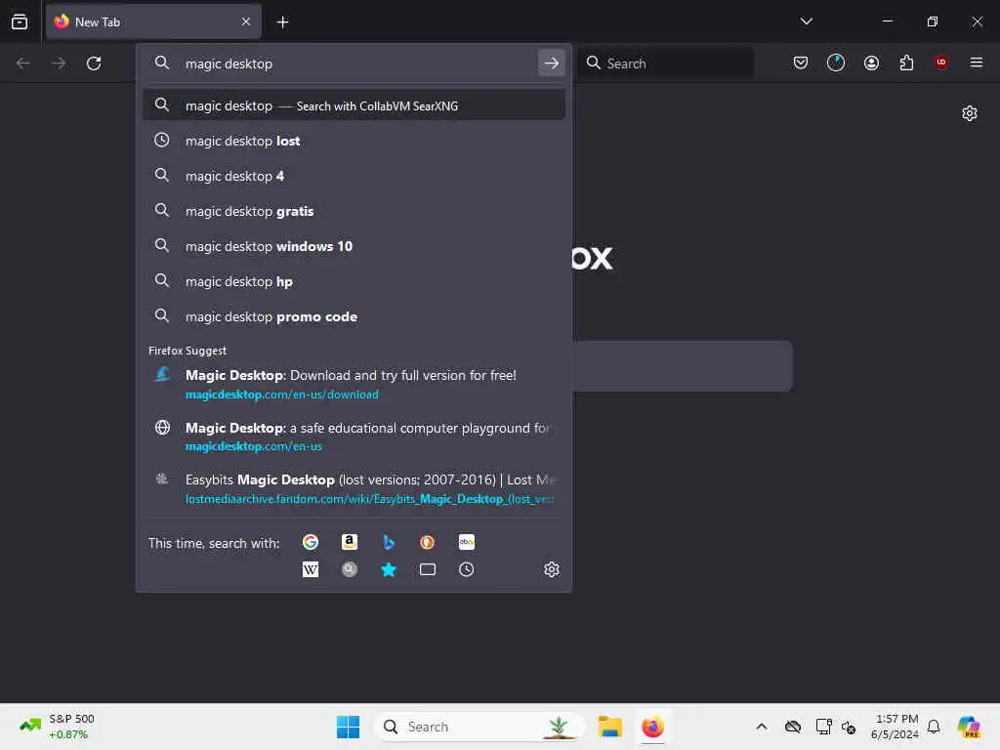Search only in History clock icon
The height and width of the screenshot is (750, 1000).
466,569
